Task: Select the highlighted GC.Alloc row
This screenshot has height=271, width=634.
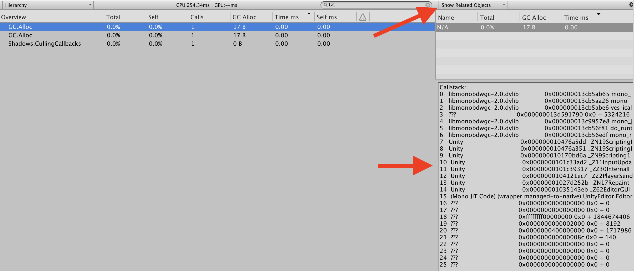Action: coord(217,27)
